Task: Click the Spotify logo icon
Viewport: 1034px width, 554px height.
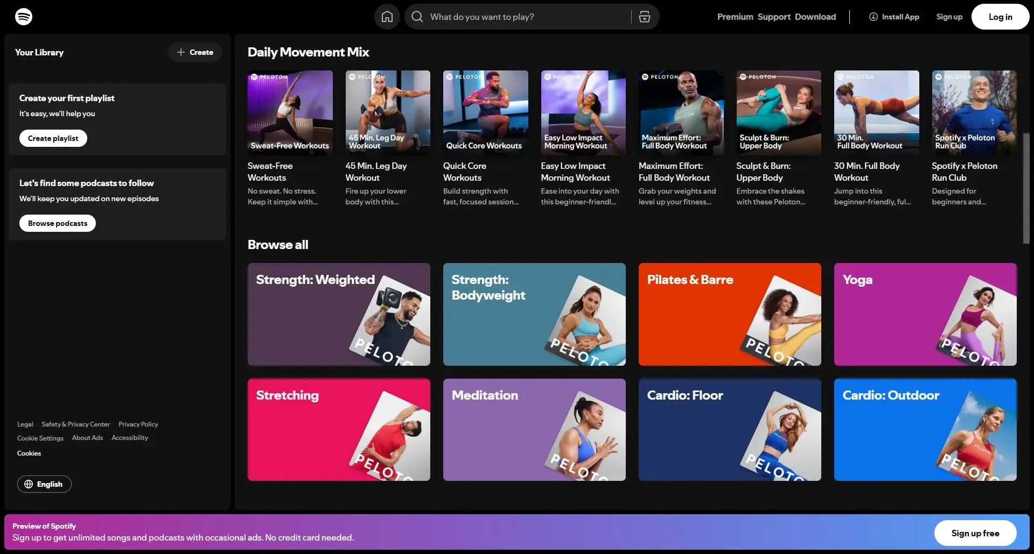Action: 24,17
